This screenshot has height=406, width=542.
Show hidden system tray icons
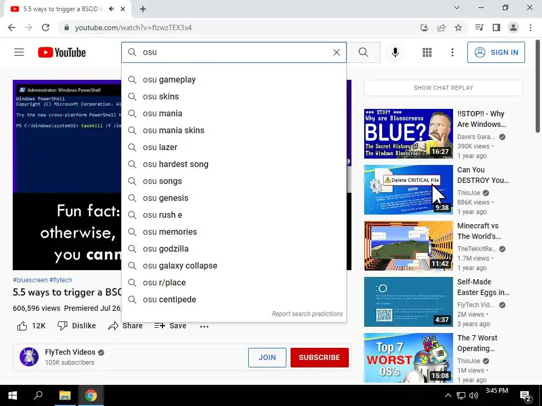pos(448,395)
